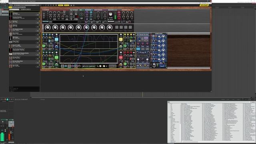
Task: Click the first gray square button after the knobs row
Action: (x=116, y=27)
